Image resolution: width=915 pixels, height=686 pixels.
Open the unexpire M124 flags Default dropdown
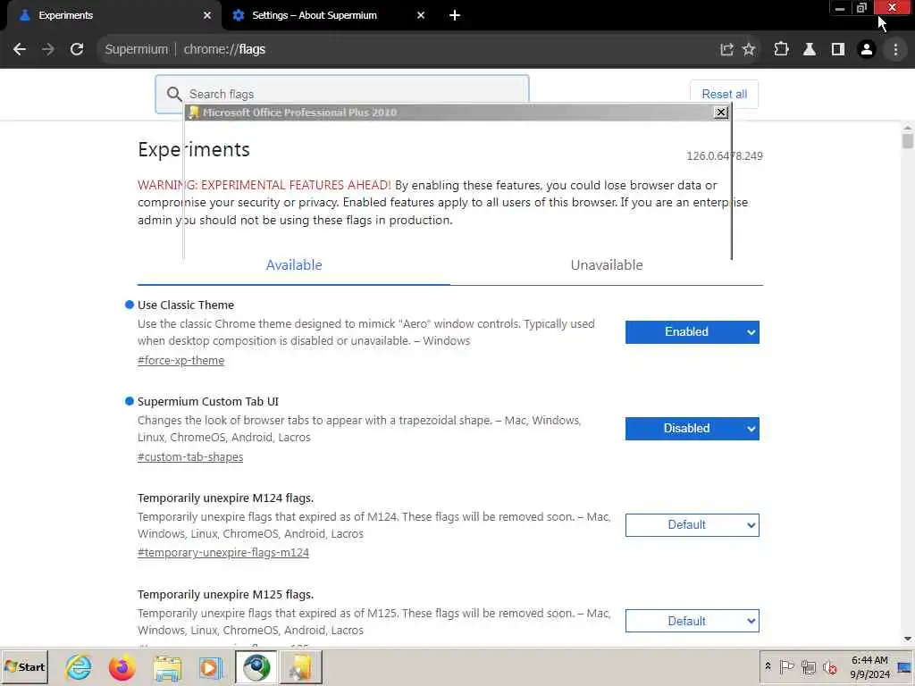(693, 525)
